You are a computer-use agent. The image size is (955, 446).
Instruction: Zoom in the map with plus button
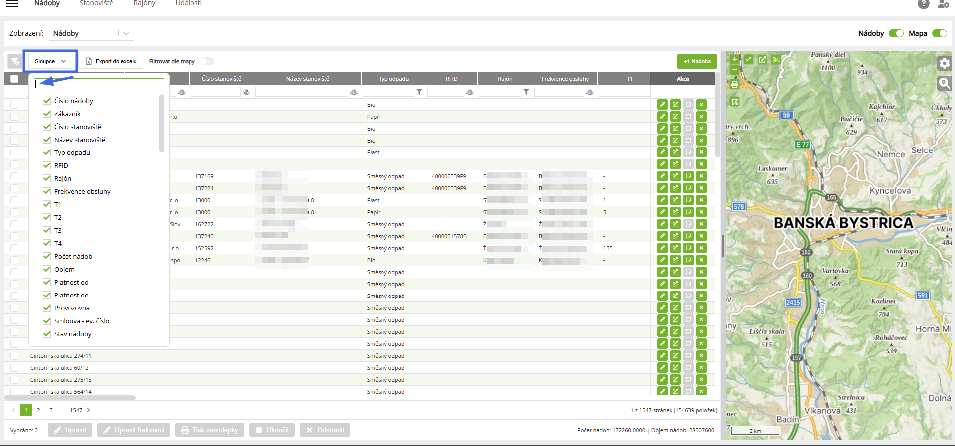[x=734, y=59]
